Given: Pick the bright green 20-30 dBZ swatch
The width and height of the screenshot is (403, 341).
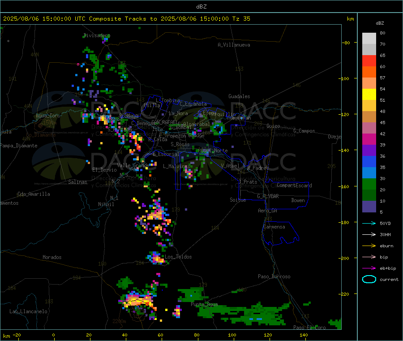Looking at the screenshot, I should pos(369,184).
